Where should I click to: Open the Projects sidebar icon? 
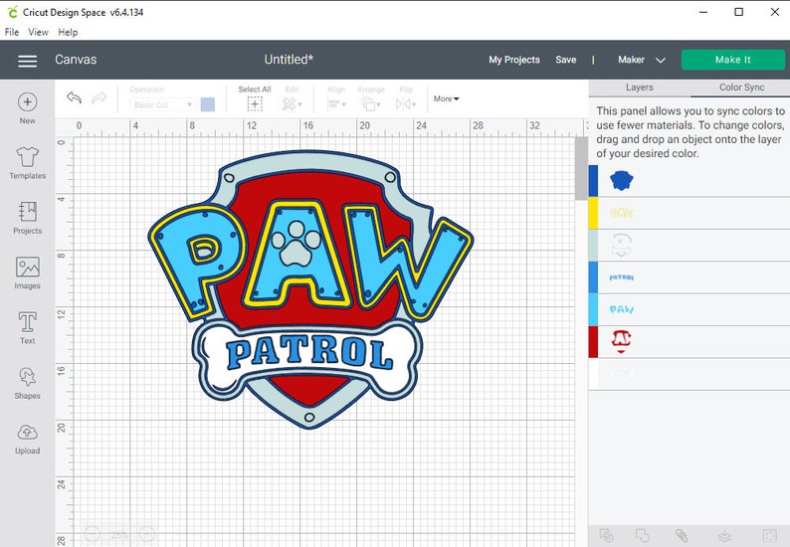[x=27, y=212]
